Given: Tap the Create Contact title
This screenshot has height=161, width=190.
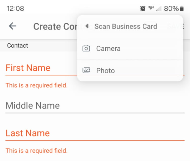Looking at the screenshot, I should coord(55,27).
